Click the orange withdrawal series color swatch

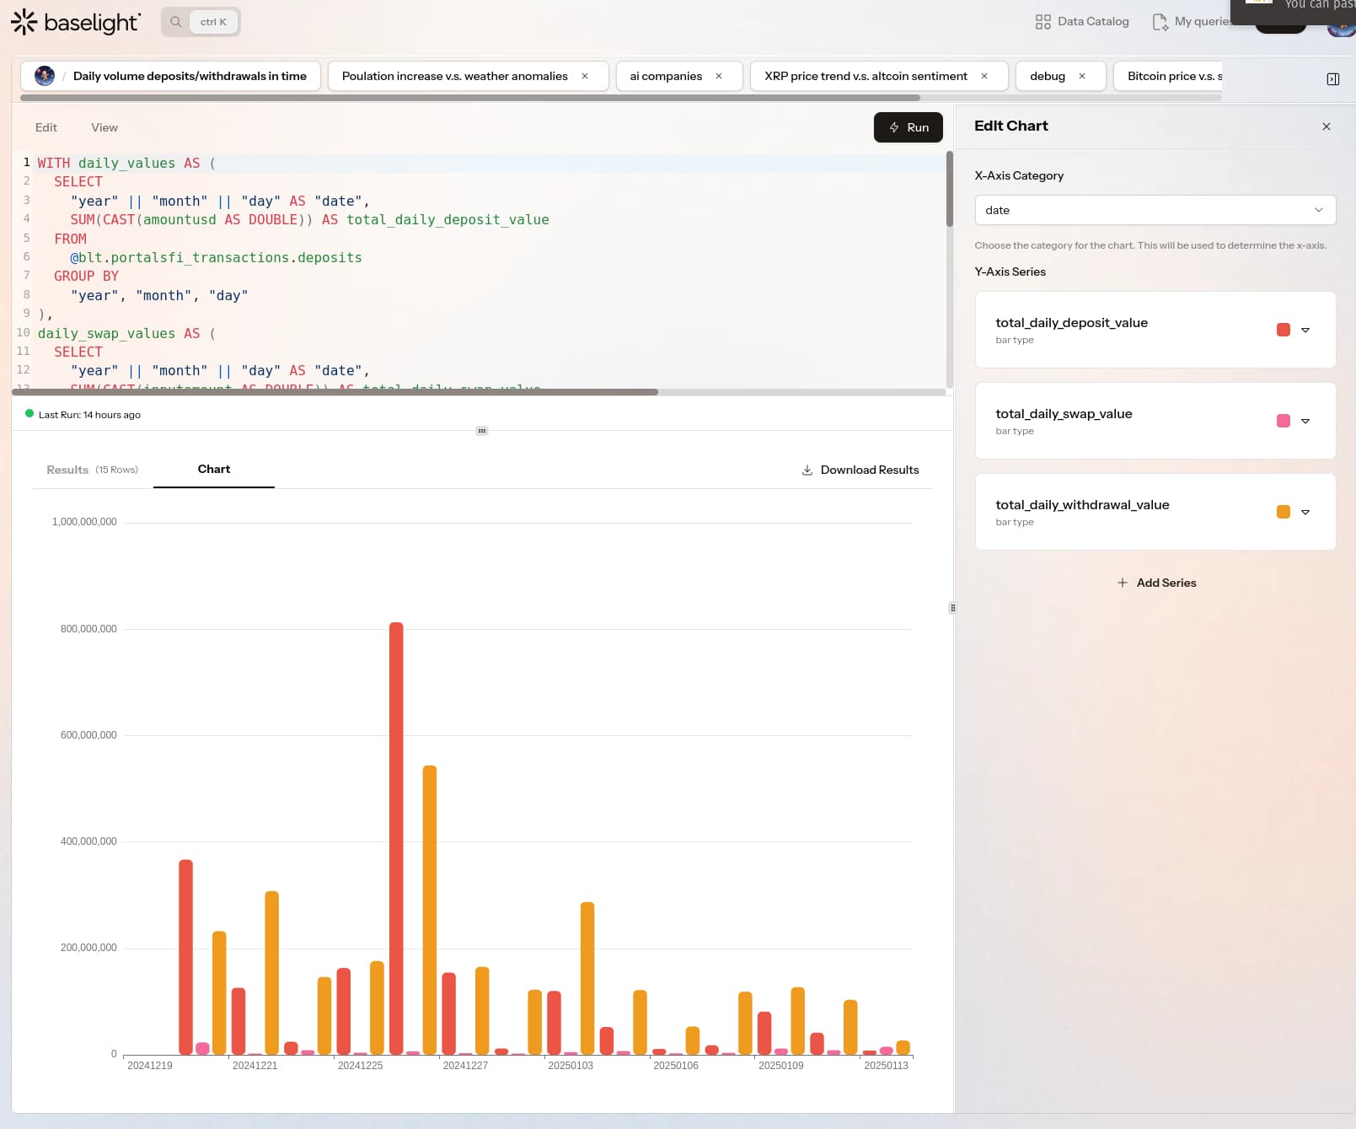1283,512
